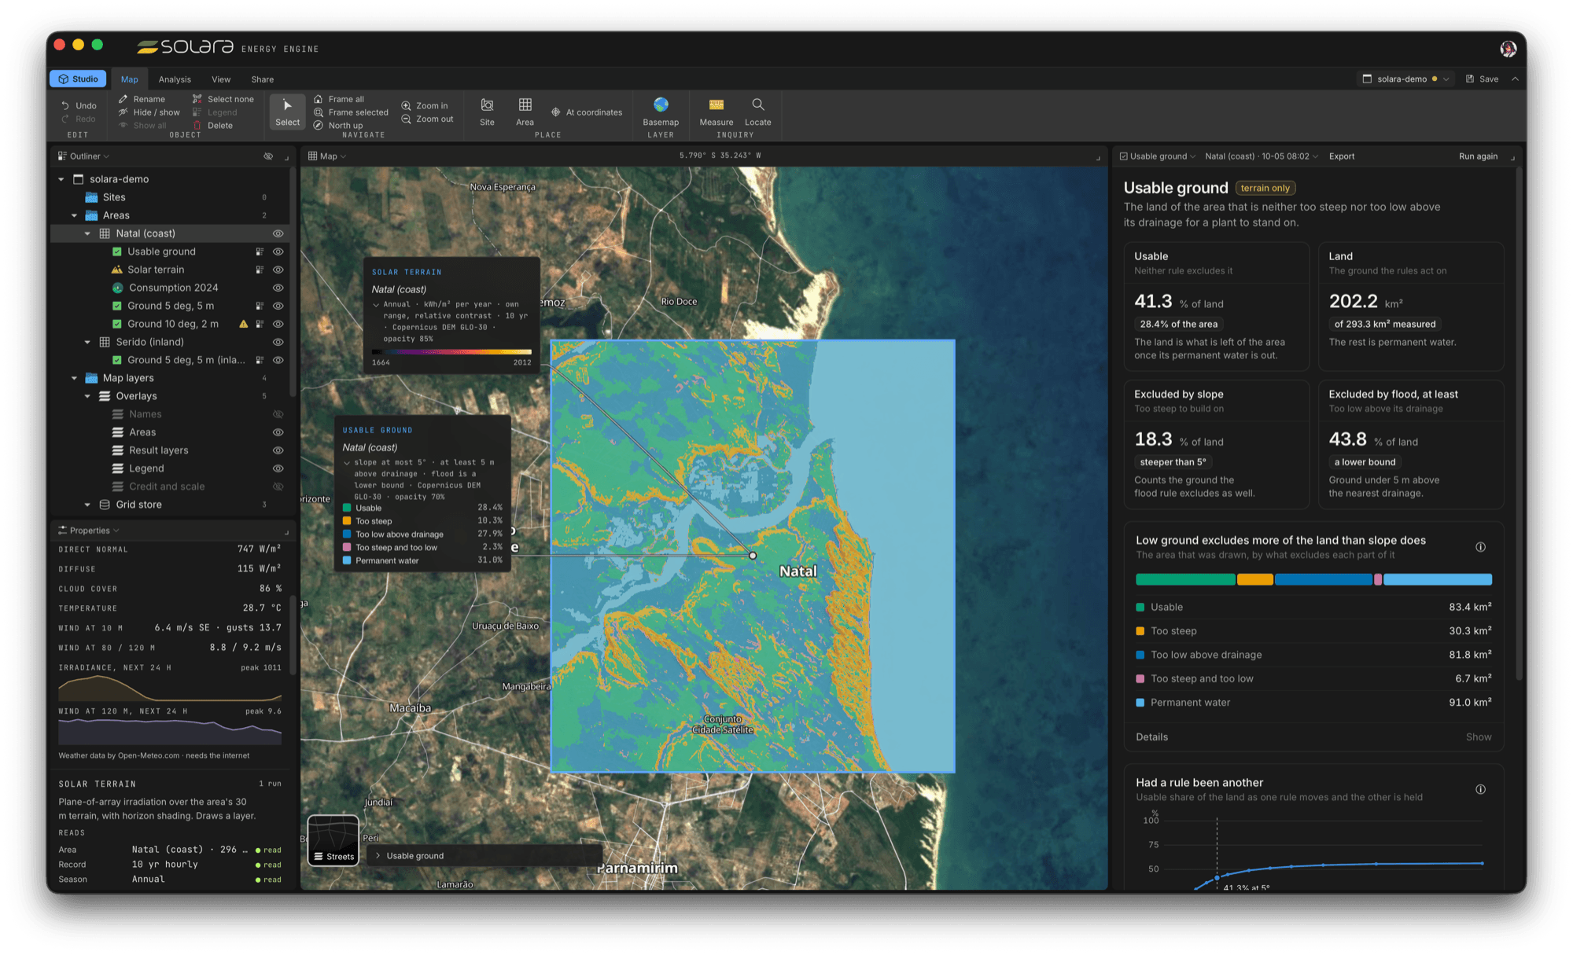
Task: Save the project
Action: point(1482,79)
